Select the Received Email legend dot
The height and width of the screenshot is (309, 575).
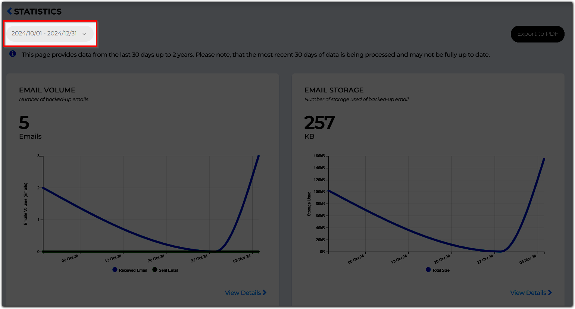(114, 269)
